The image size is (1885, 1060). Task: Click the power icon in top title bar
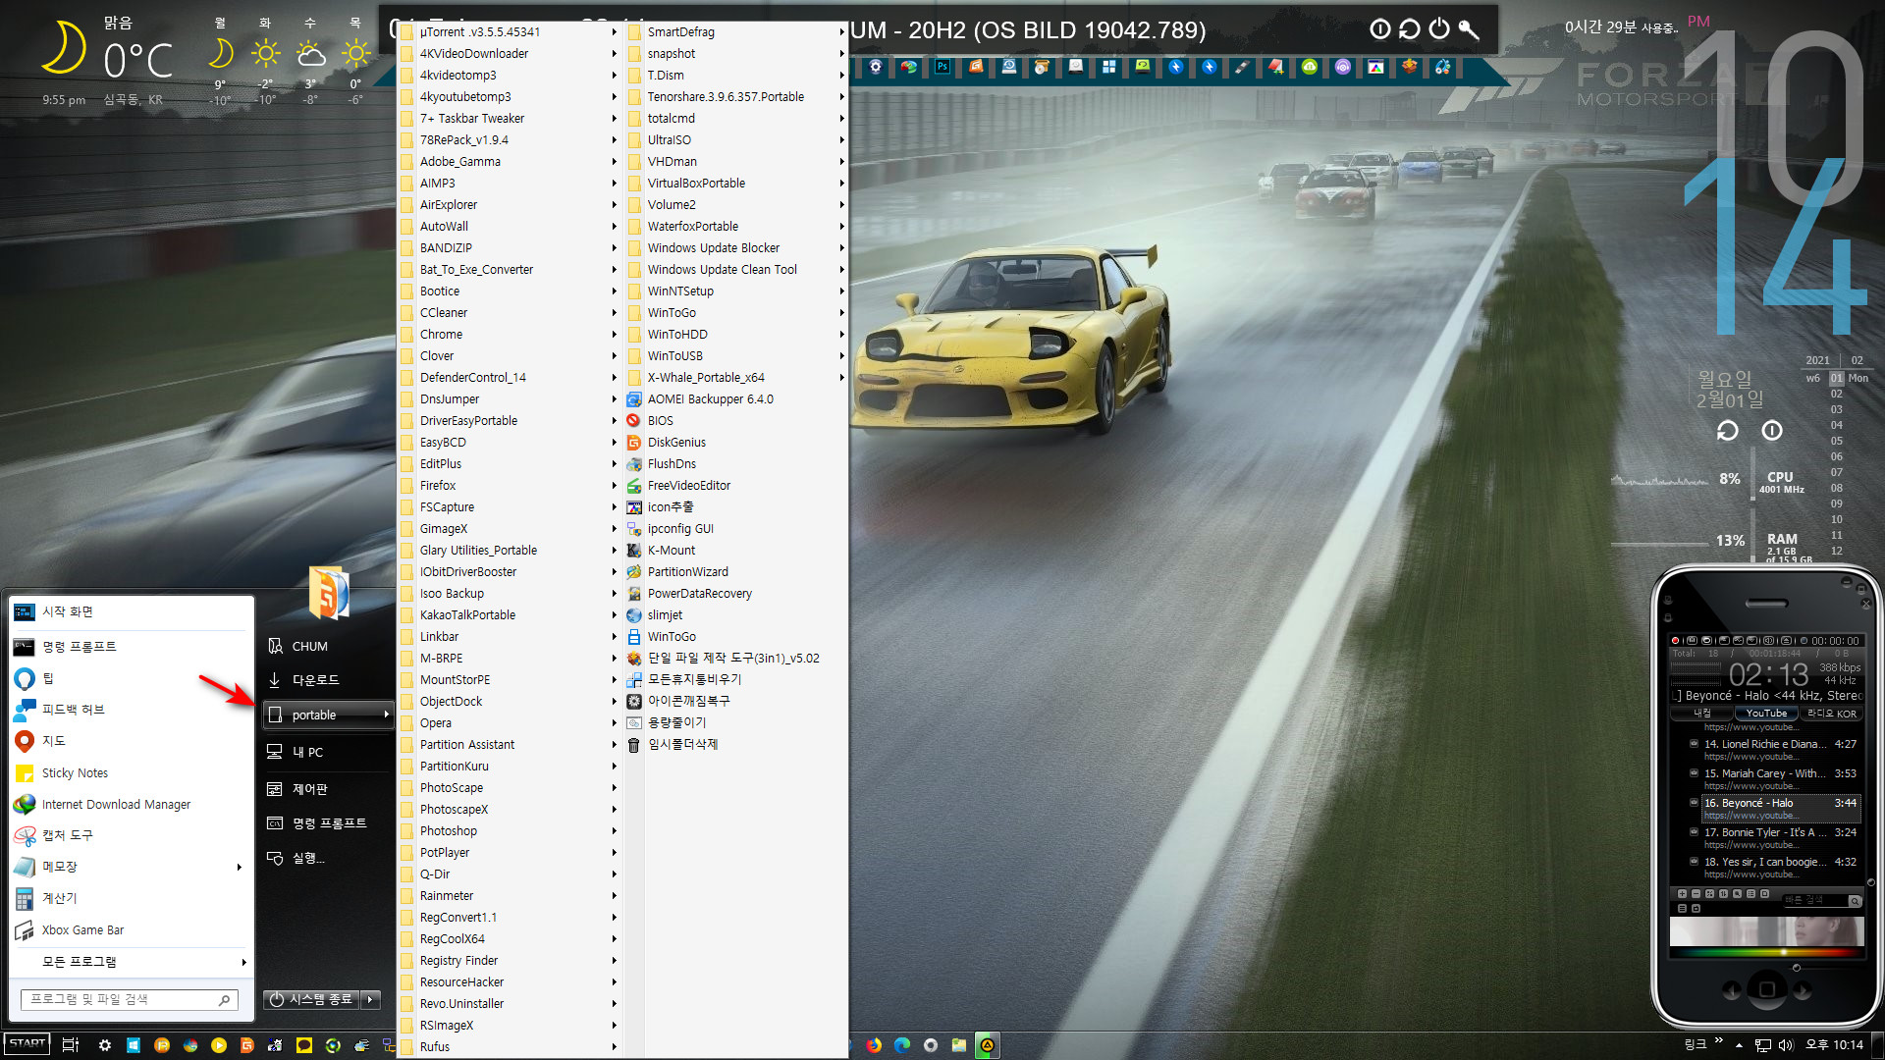pyautogui.click(x=1439, y=29)
